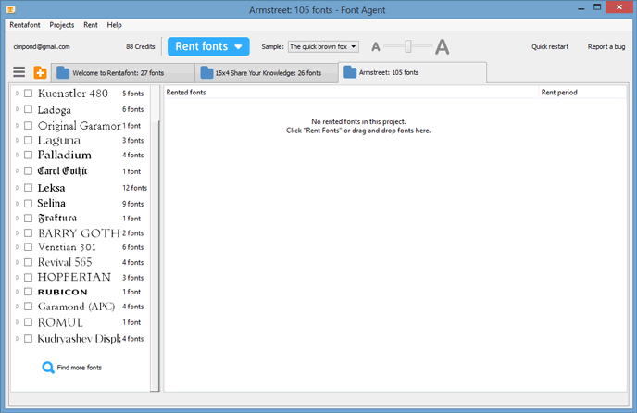Click Quick restart
Image resolution: width=637 pixels, height=413 pixels.
click(550, 46)
